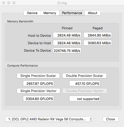This screenshot has height=127, width=124.
Task: Open the About tab
Action: coord(92,13)
